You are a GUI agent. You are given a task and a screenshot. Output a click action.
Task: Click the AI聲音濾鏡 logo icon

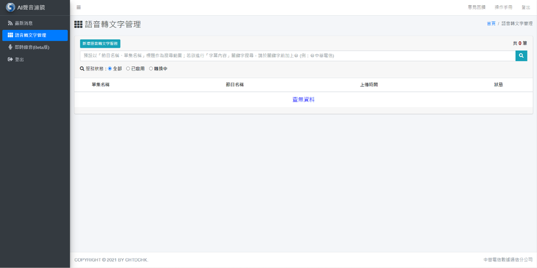pyautogui.click(x=10, y=7)
